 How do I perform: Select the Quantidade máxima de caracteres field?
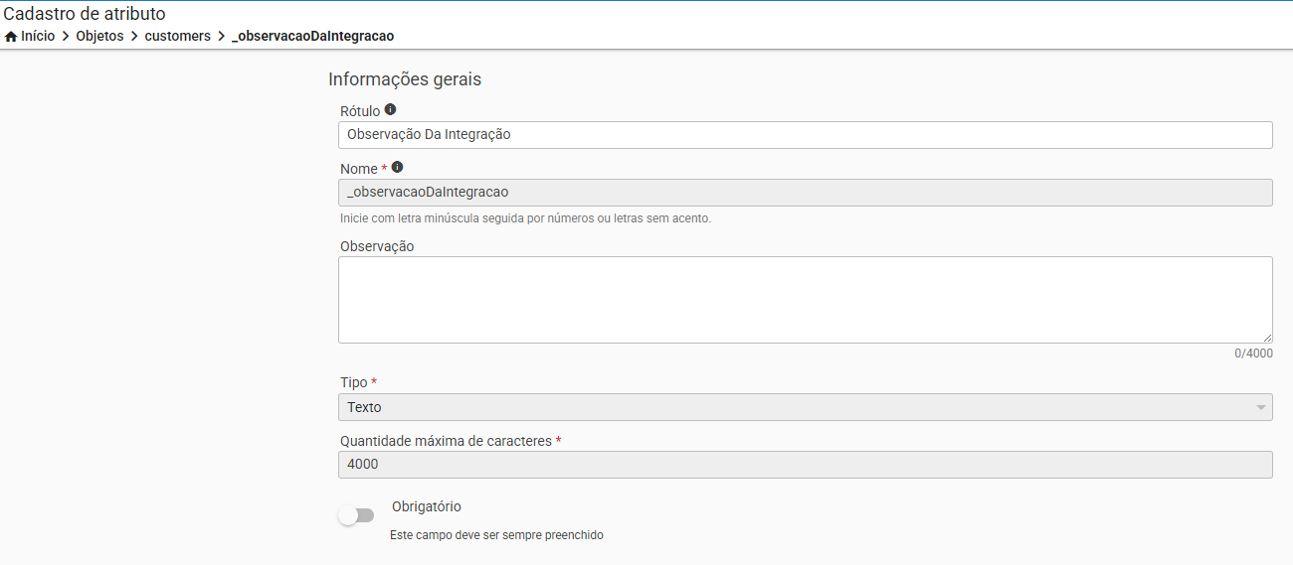tap(805, 465)
